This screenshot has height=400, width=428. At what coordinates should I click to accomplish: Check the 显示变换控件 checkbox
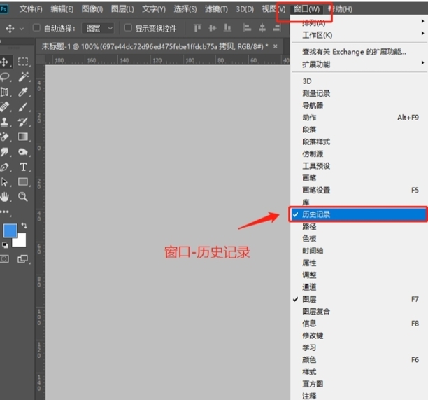(x=128, y=28)
